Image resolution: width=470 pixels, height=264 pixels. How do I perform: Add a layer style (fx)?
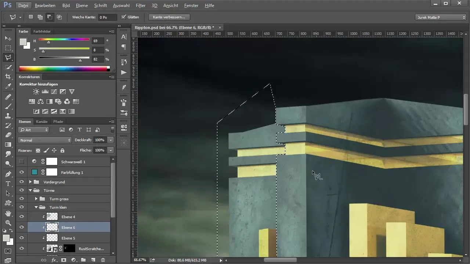point(54,260)
